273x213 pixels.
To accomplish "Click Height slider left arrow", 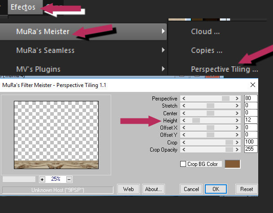I will pyautogui.click(x=184, y=120).
